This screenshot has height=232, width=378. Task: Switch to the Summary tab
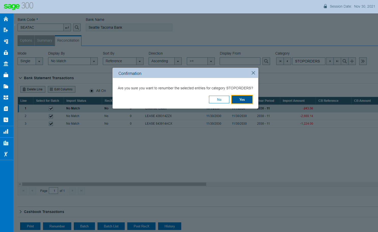[45, 41]
